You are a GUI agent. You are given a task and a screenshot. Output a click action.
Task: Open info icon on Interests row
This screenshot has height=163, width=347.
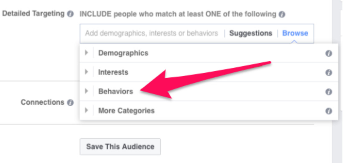(329, 73)
